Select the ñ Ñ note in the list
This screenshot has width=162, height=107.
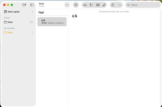click(52, 22)
